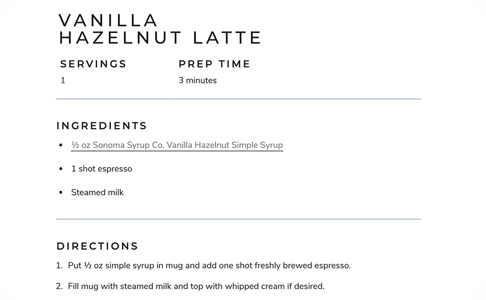This screenshot has height=300, width=486.
Task: Click the bullet point before the syrup ingredient
Action: (61, 145)
